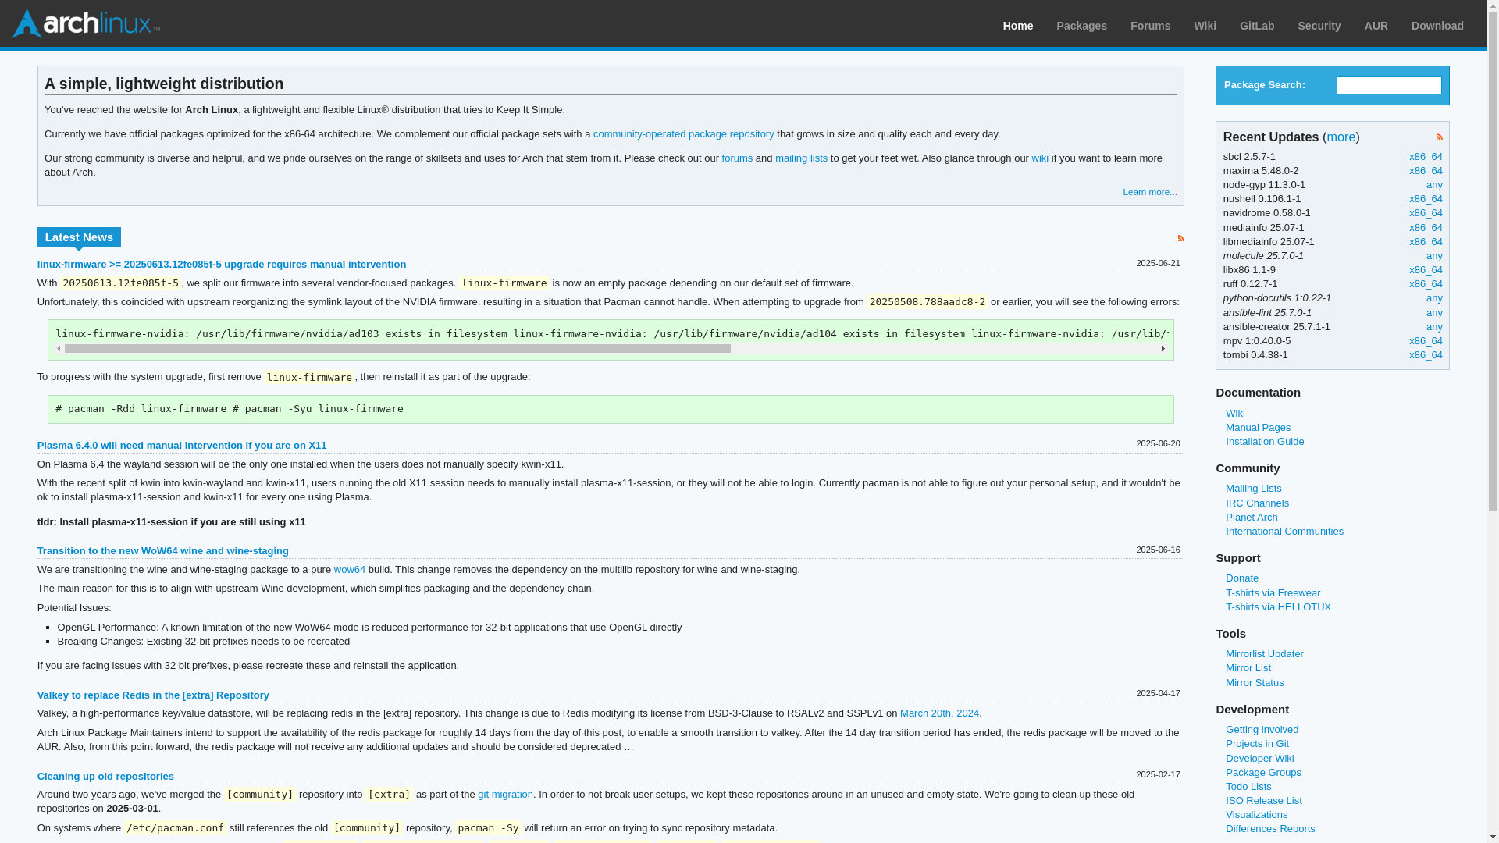The height and width of the screenshot is (843, 1499).
Task: Click the x86_64 link for ruff
Action: 1425,284
